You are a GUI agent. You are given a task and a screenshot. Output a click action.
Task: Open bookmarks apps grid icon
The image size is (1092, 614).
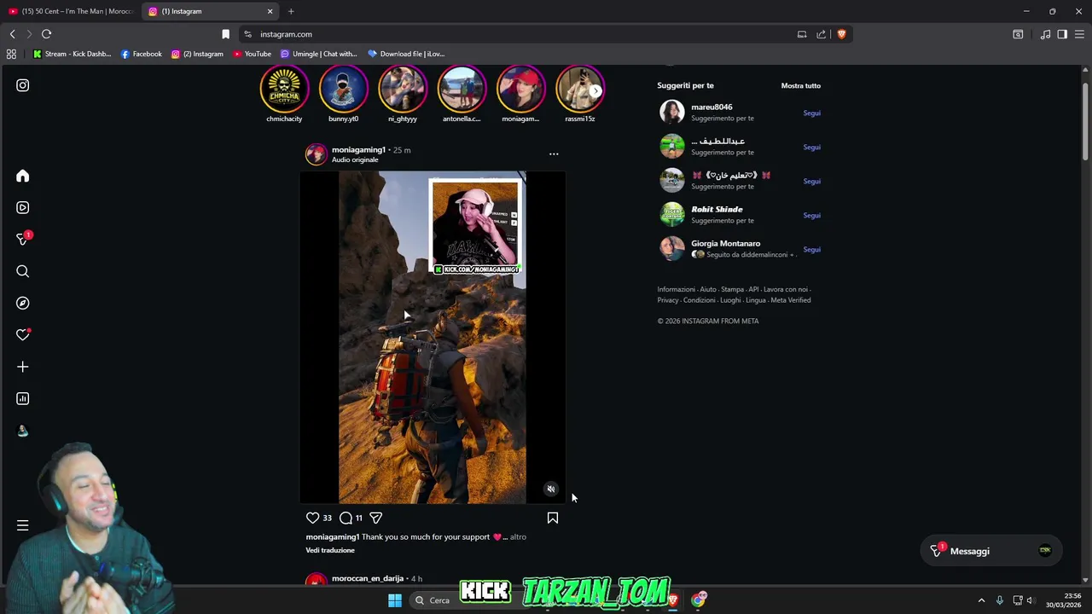11,54
